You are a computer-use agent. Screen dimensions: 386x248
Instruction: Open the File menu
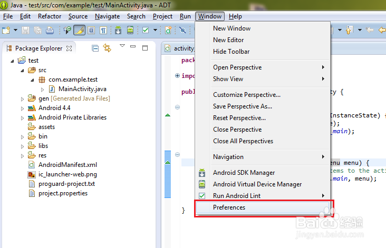[8, 16]
